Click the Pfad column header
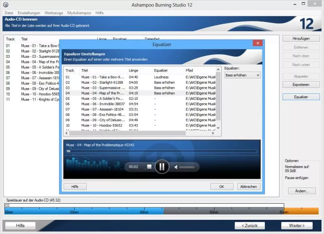This screenshot has height=234, width=324. 189,70
